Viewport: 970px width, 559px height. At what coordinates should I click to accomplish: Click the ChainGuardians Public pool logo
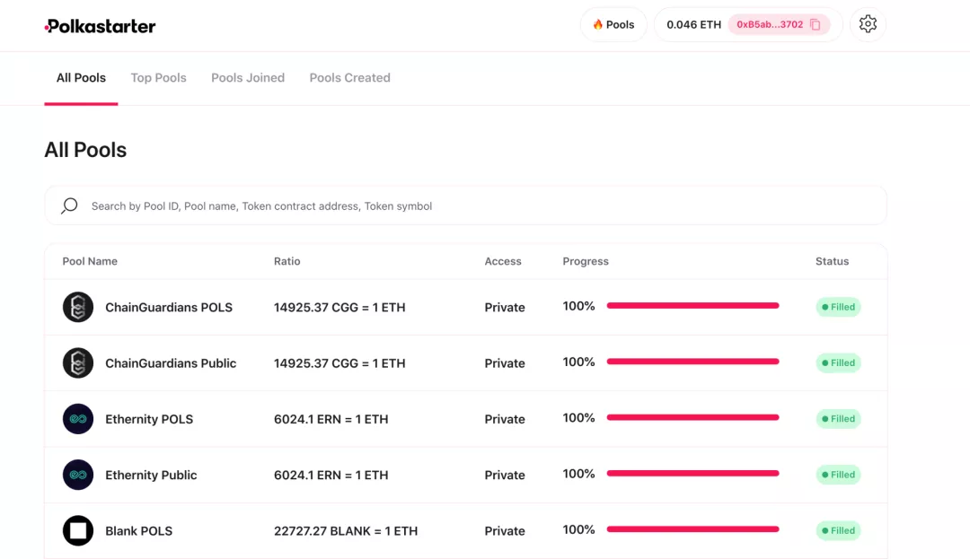coord(78,363)
